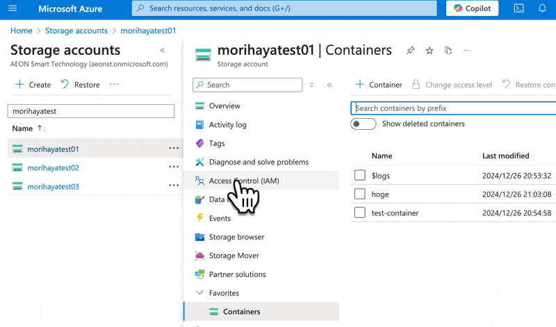
Task: Open Storage Mover
Action: [234, 255]
